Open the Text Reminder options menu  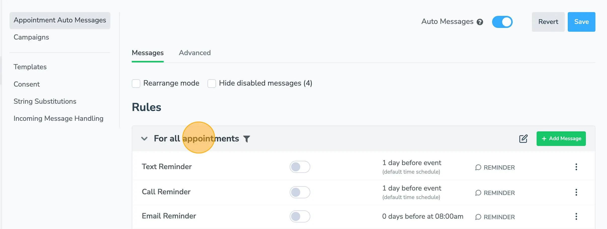point(576,167)
